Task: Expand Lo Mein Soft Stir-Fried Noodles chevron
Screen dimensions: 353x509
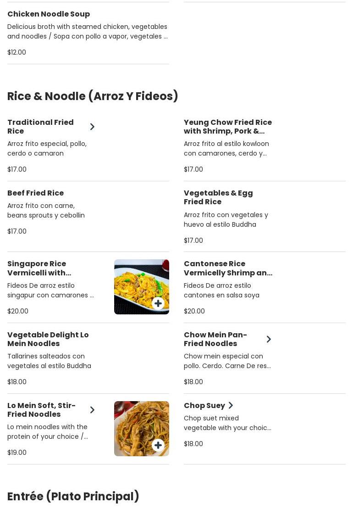Action: [x=92, y=410]
